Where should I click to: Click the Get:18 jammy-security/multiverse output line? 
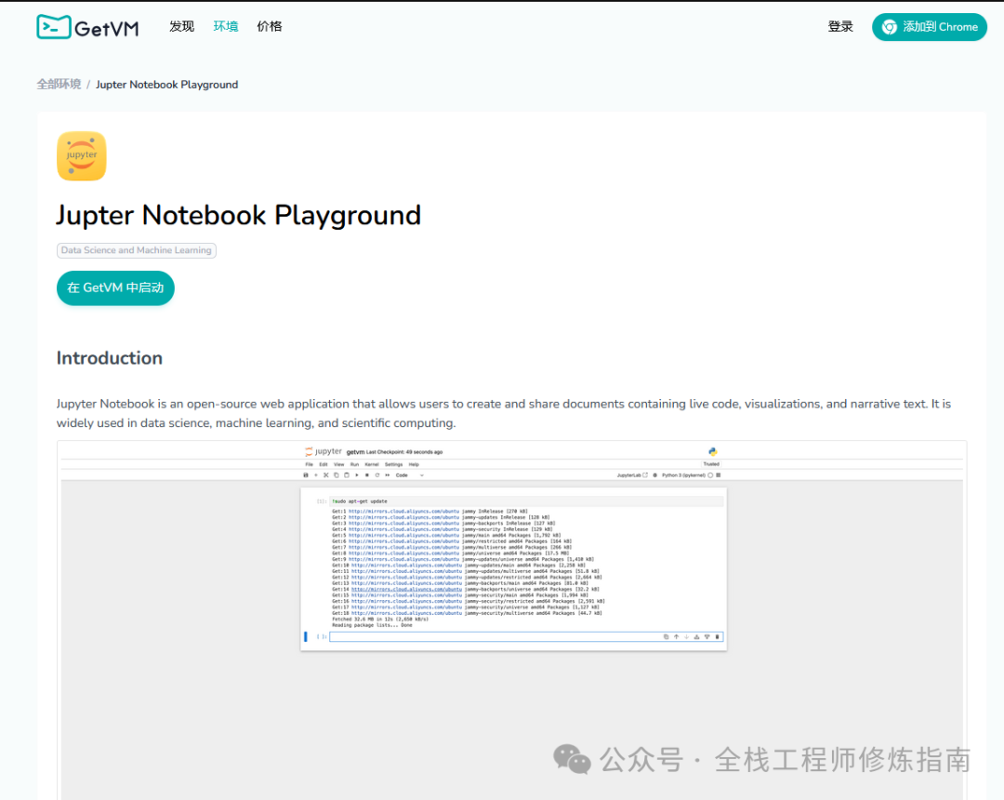(x=467, y=614)
